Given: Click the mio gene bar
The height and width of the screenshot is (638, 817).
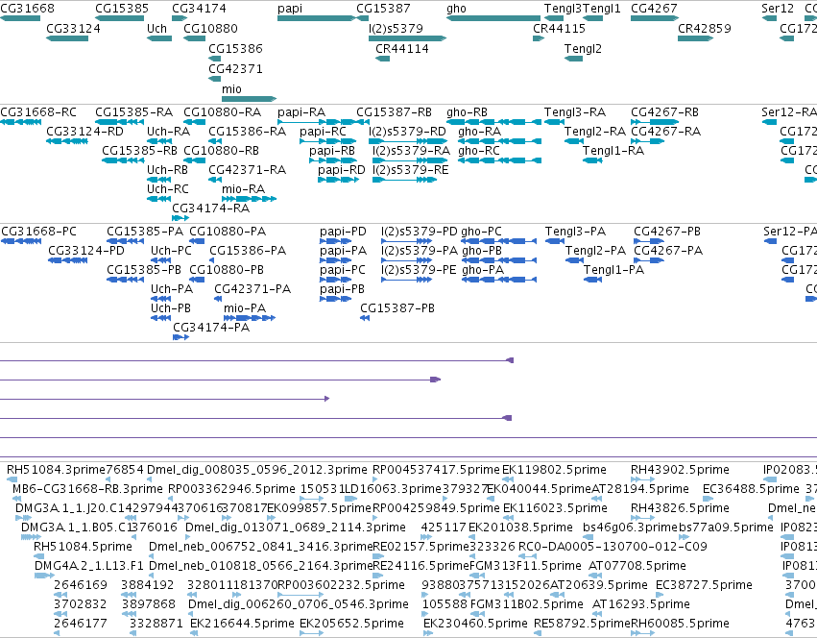Looking at the screenshot, I should pyautogui.click(x=249, y=99).
